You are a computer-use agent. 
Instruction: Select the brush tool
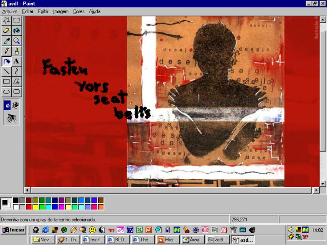[16, 51]
